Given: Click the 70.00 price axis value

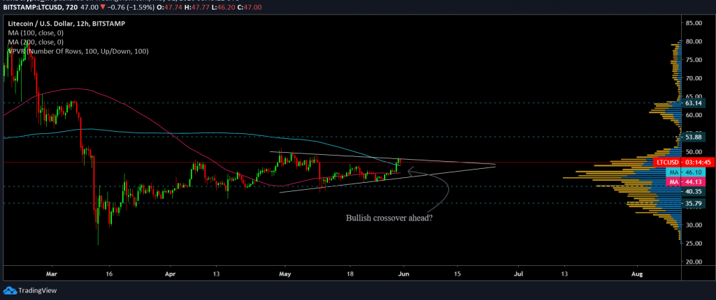Looking at the screenshot, I should [692, 78].
